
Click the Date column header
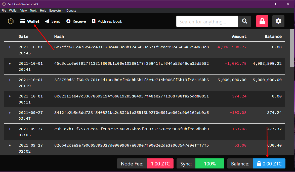coord(23,37)
